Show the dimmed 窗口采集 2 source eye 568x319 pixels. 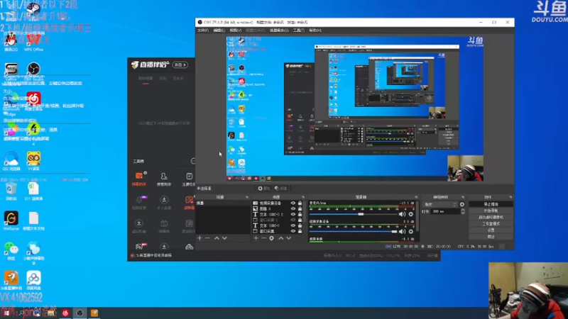tap(293, 220)
